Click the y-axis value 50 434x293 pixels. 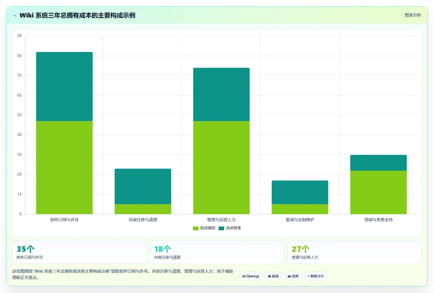(19, 115)
